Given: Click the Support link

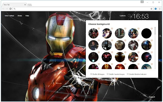Looking at the screenshot, I should [x=152, y=97].
